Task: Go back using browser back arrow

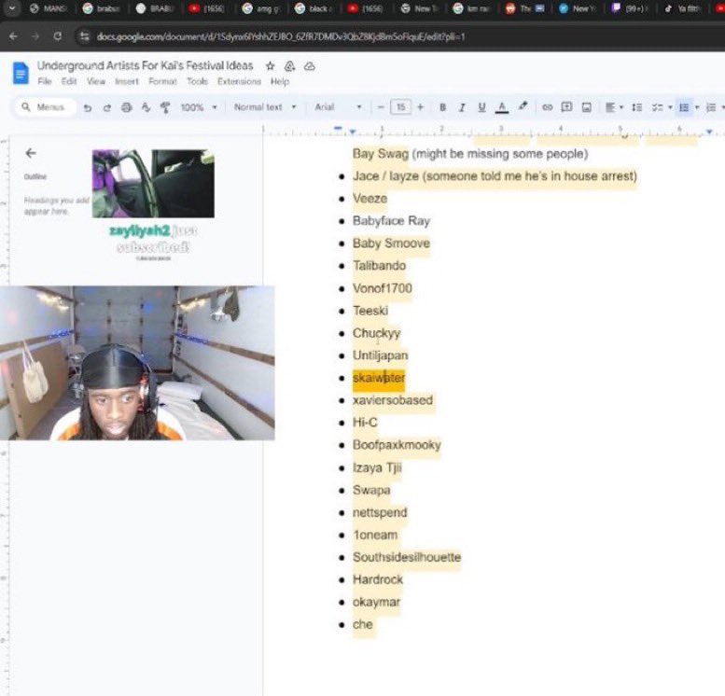Action: tap(13, 36)
